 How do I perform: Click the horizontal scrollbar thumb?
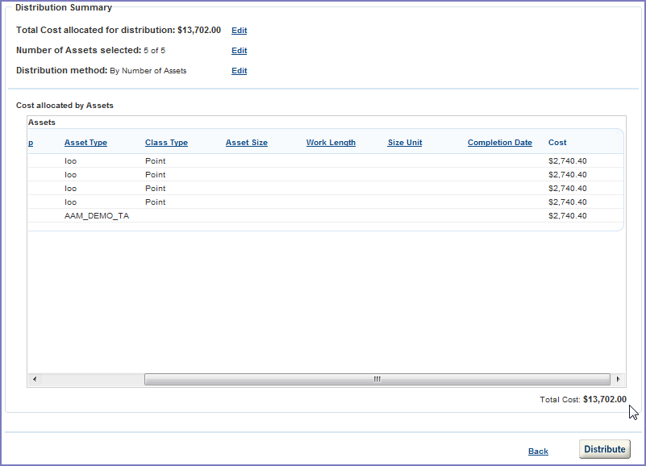pyautogui.click(x=377, y=379)
